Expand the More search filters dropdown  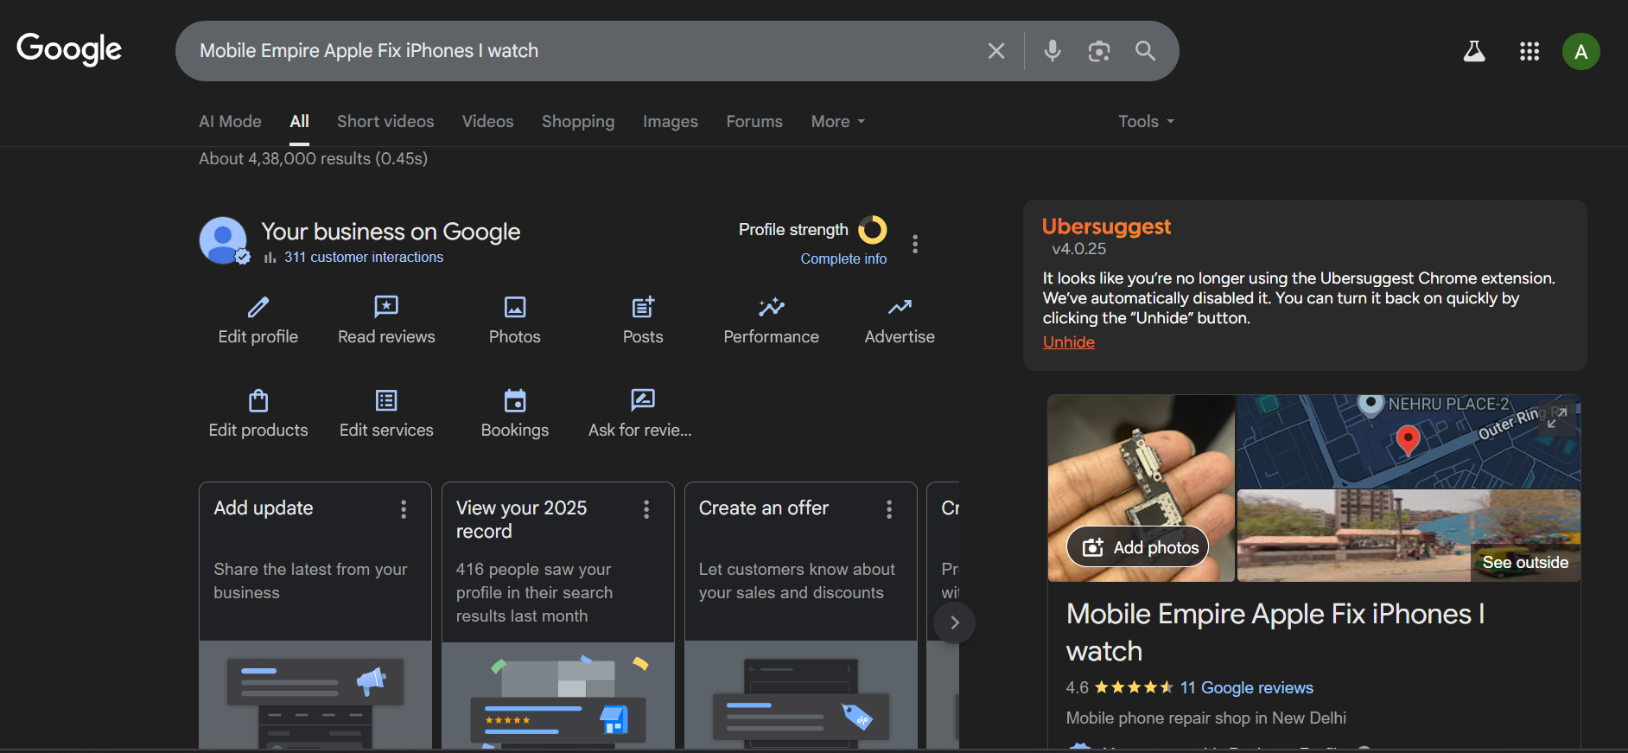point(837,122)
